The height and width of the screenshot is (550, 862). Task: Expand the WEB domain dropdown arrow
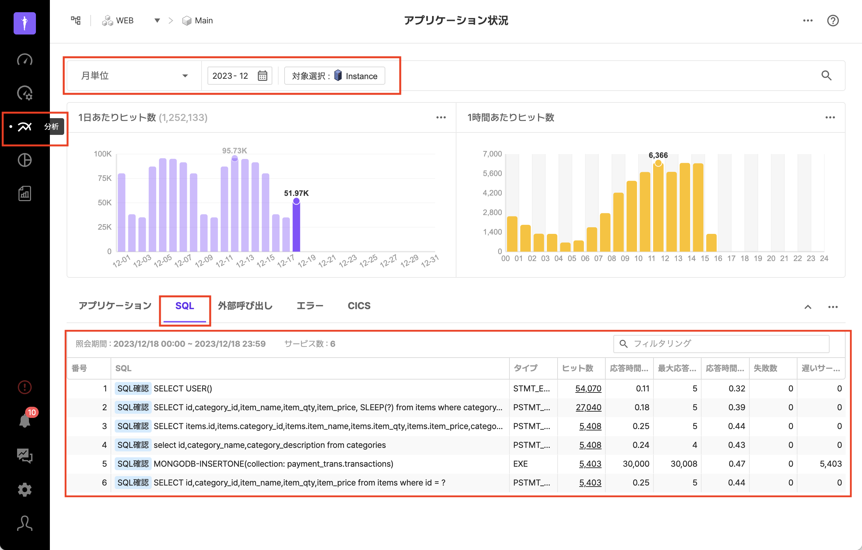click(x=157, y=21)
